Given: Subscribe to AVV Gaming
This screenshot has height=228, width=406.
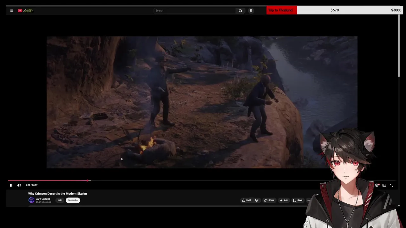Looking at the screenshot, I should point(73,200).
